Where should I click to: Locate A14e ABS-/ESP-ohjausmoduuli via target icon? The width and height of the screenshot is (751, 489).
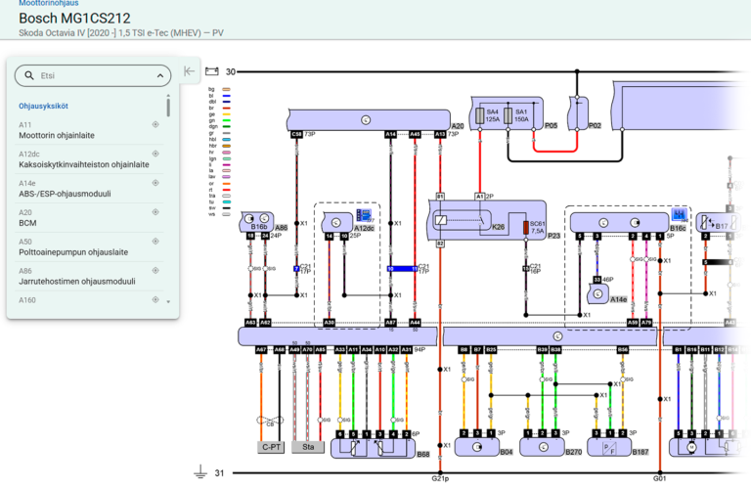(155, 183)
